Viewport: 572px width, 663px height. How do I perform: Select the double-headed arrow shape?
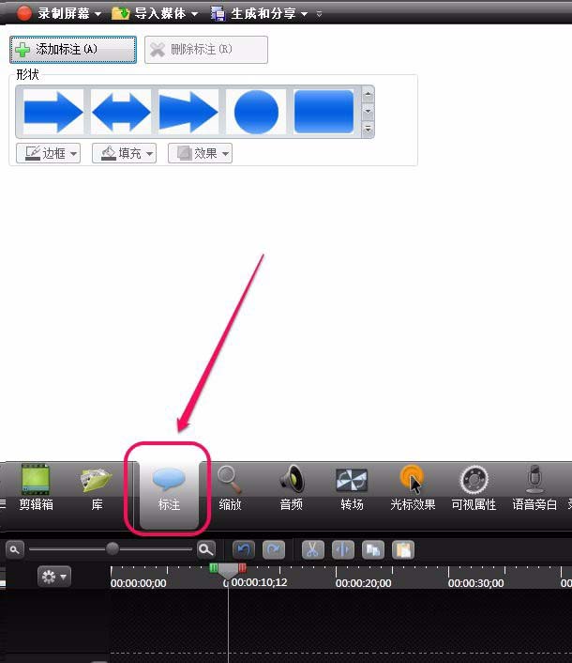pyautogui.click(x=121, y=112)
